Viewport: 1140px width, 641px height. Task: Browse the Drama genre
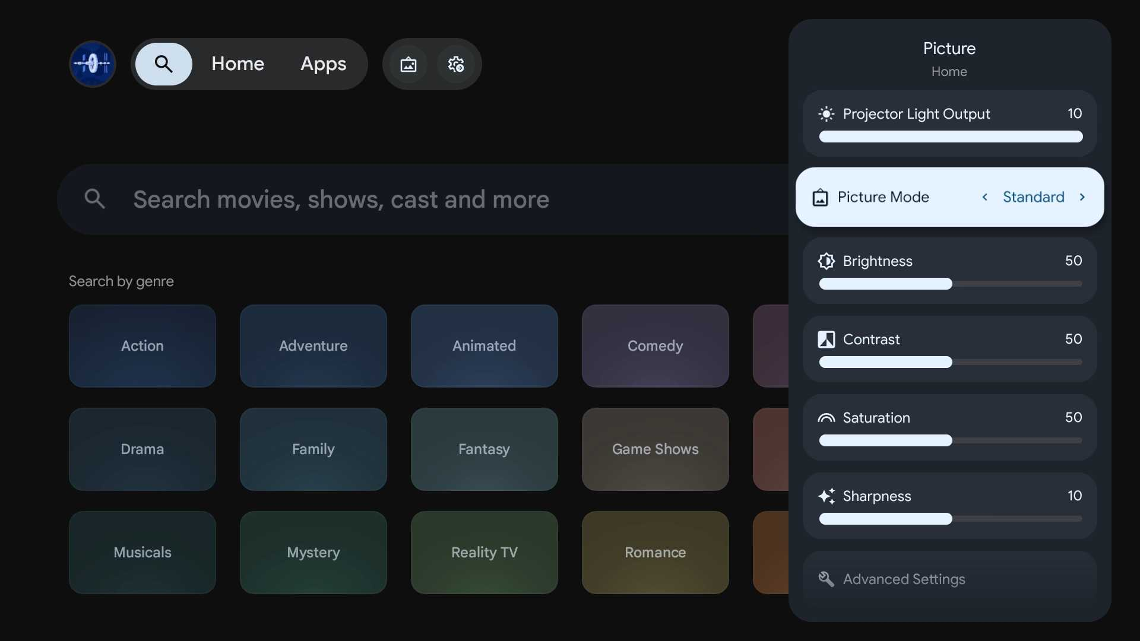[x=142, y=449]
